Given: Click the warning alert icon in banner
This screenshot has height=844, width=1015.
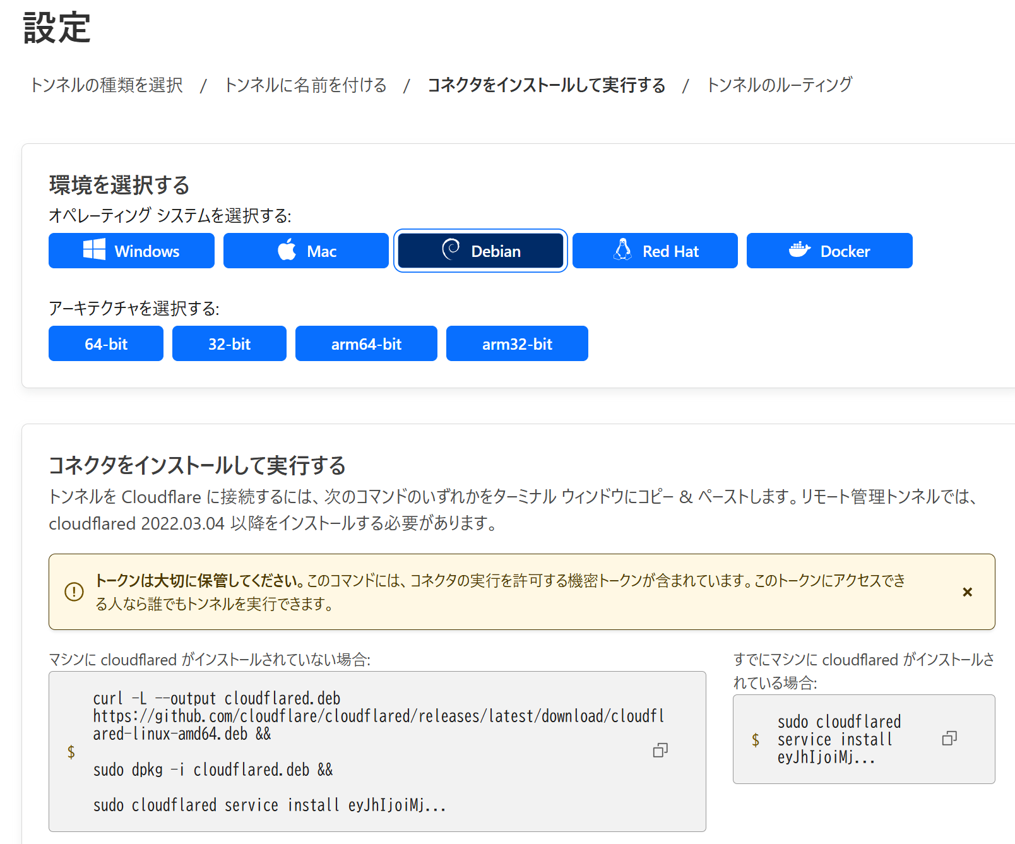Looking at the screenshot, I should [74, 592].
